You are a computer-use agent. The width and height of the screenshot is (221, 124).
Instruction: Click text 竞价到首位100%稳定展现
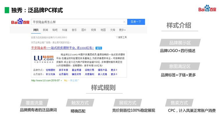tap(133, 110)
